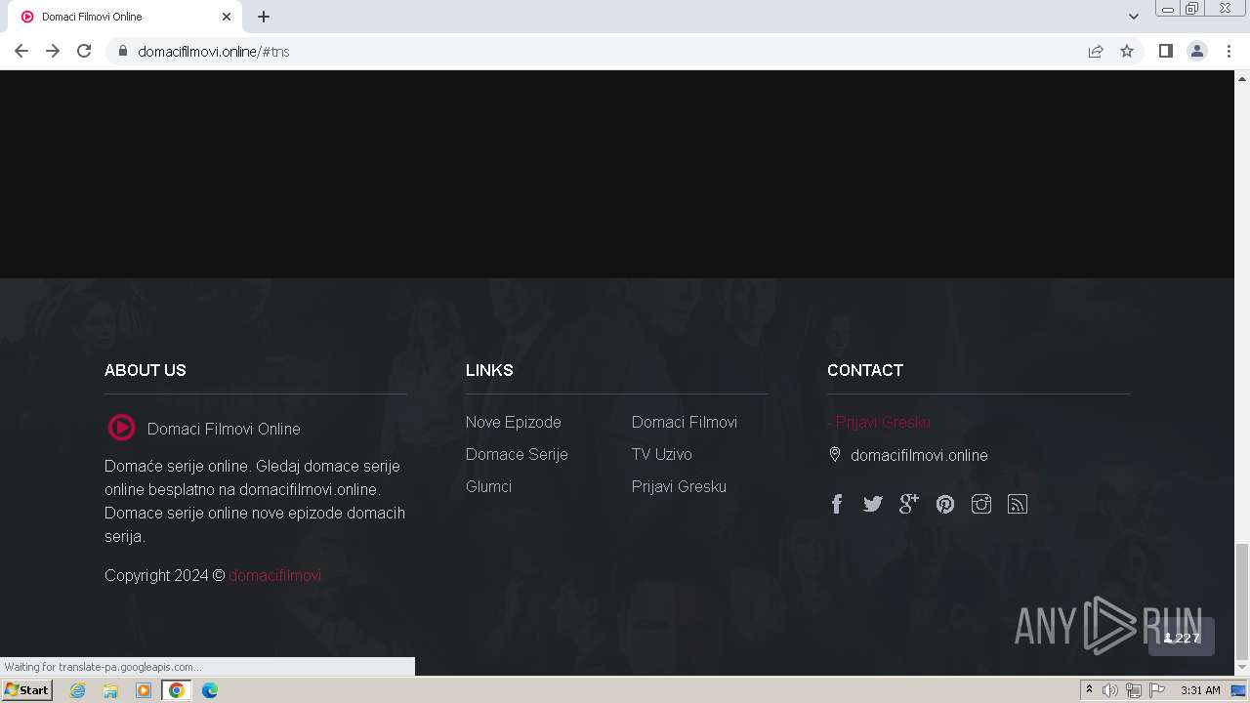Click the LINKS heading
The width and height of the screenshot is (1250, 703).
(x=489, y=370)
